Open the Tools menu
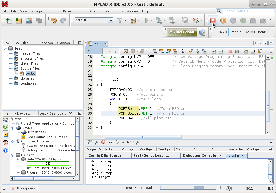 click(119, 11)
